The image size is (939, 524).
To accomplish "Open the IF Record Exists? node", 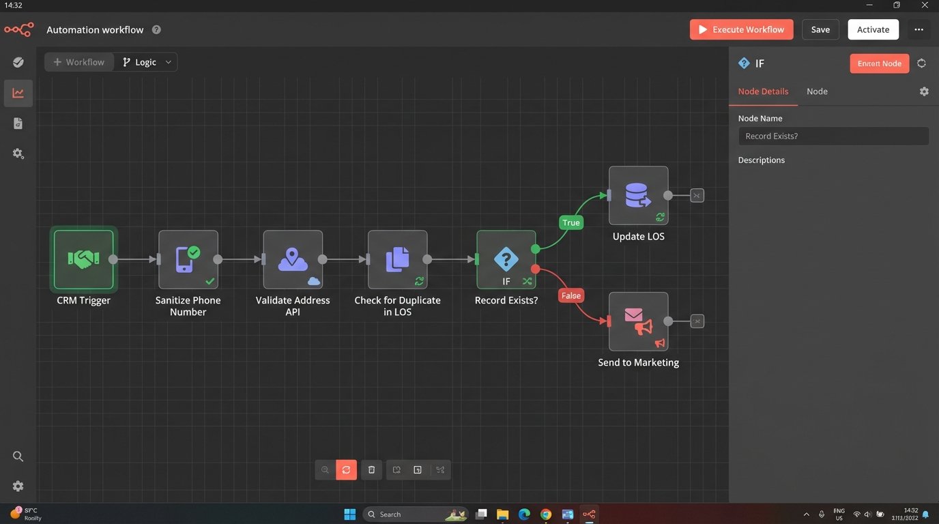I will 506,259.
